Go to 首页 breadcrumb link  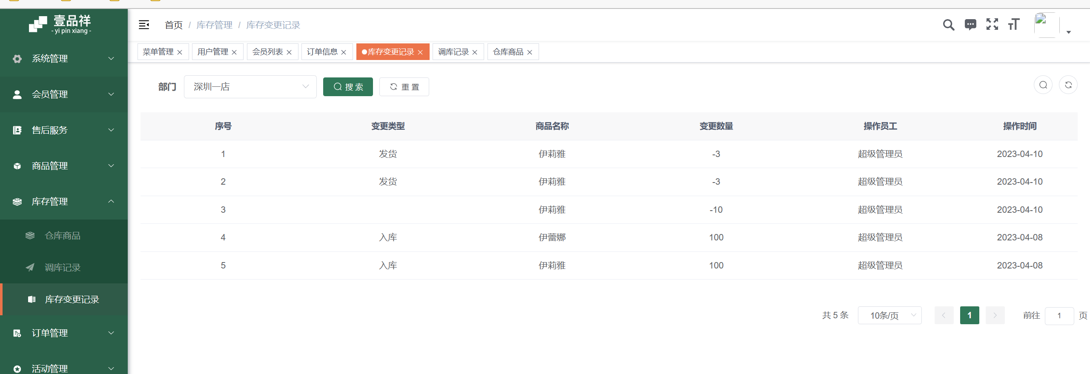[x=174, y=25]
